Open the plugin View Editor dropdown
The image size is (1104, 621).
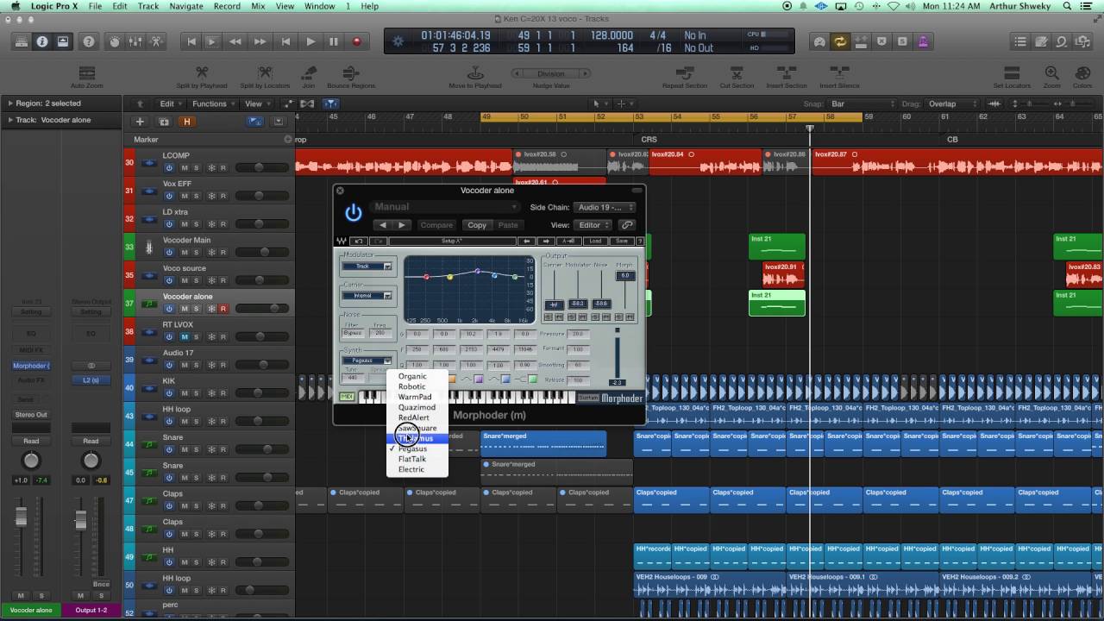pos(593,225)
